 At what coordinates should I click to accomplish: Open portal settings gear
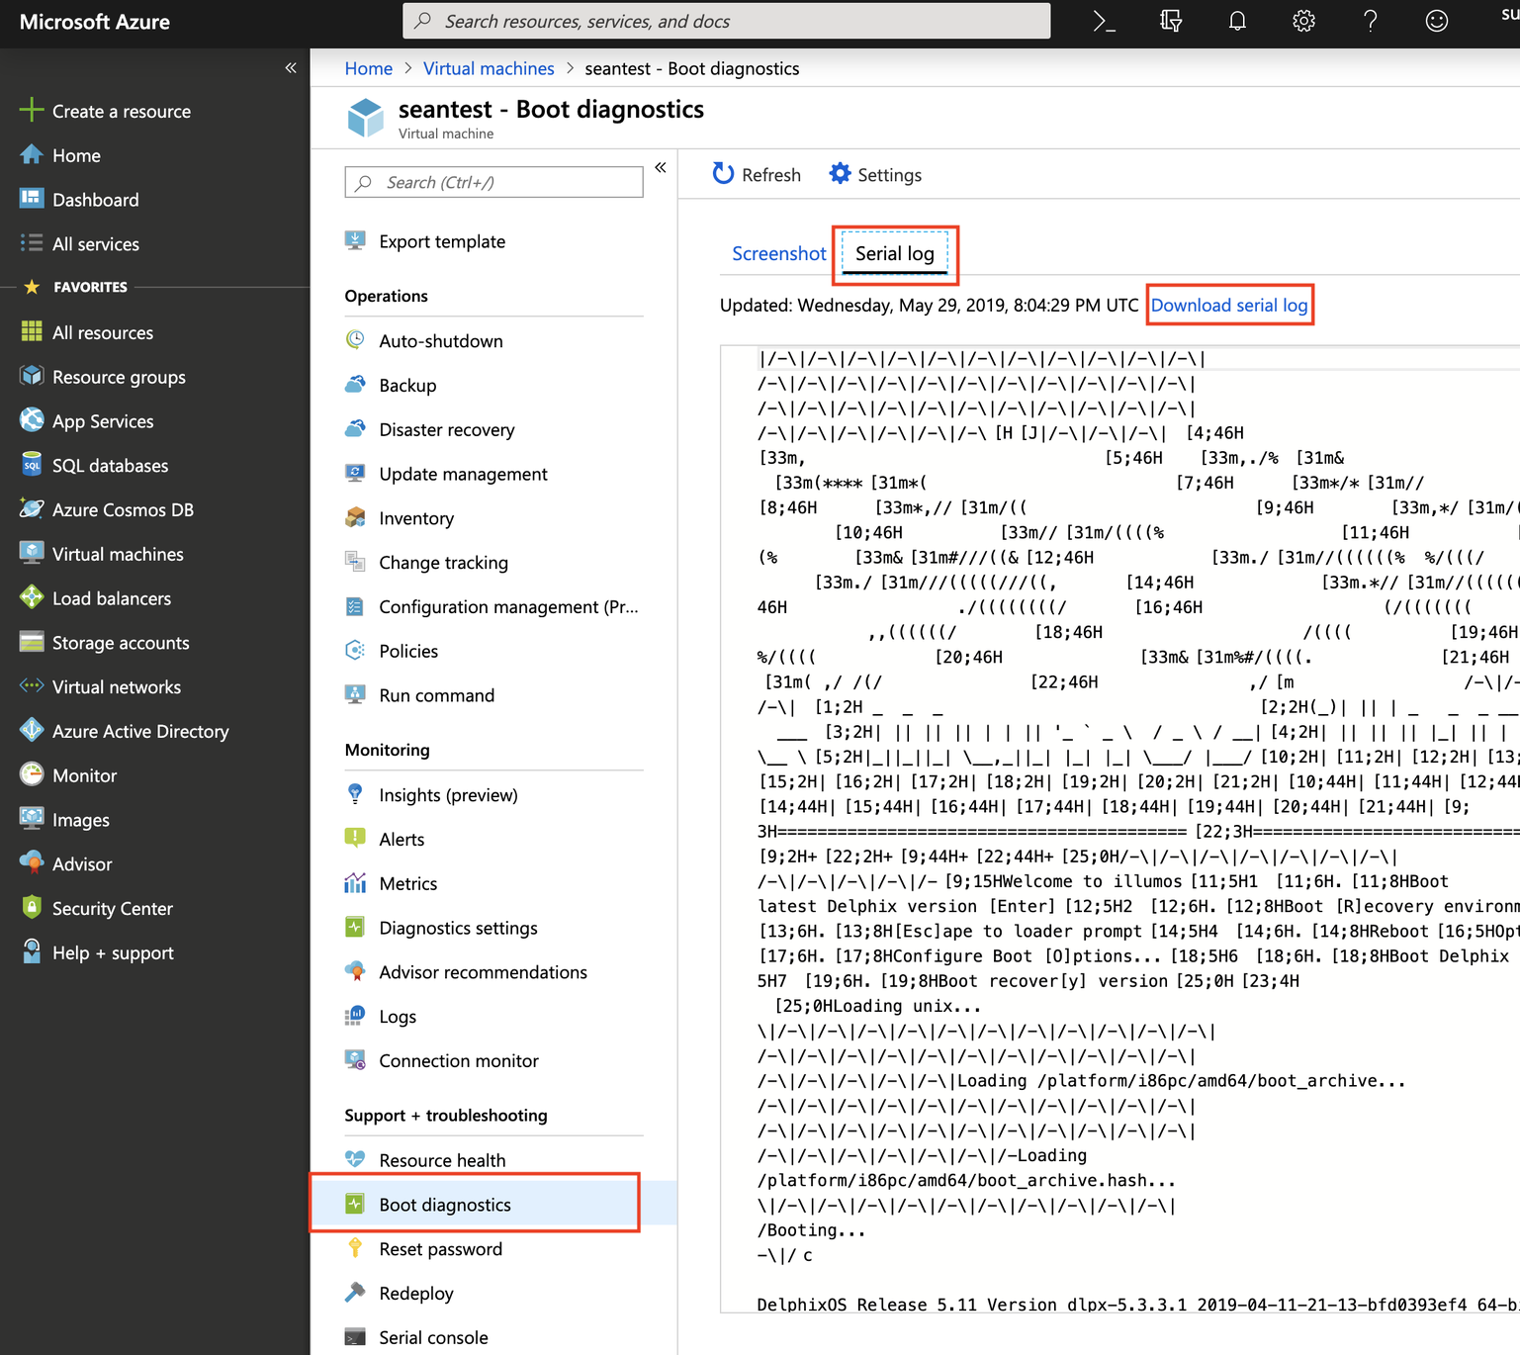(1302, 21)
